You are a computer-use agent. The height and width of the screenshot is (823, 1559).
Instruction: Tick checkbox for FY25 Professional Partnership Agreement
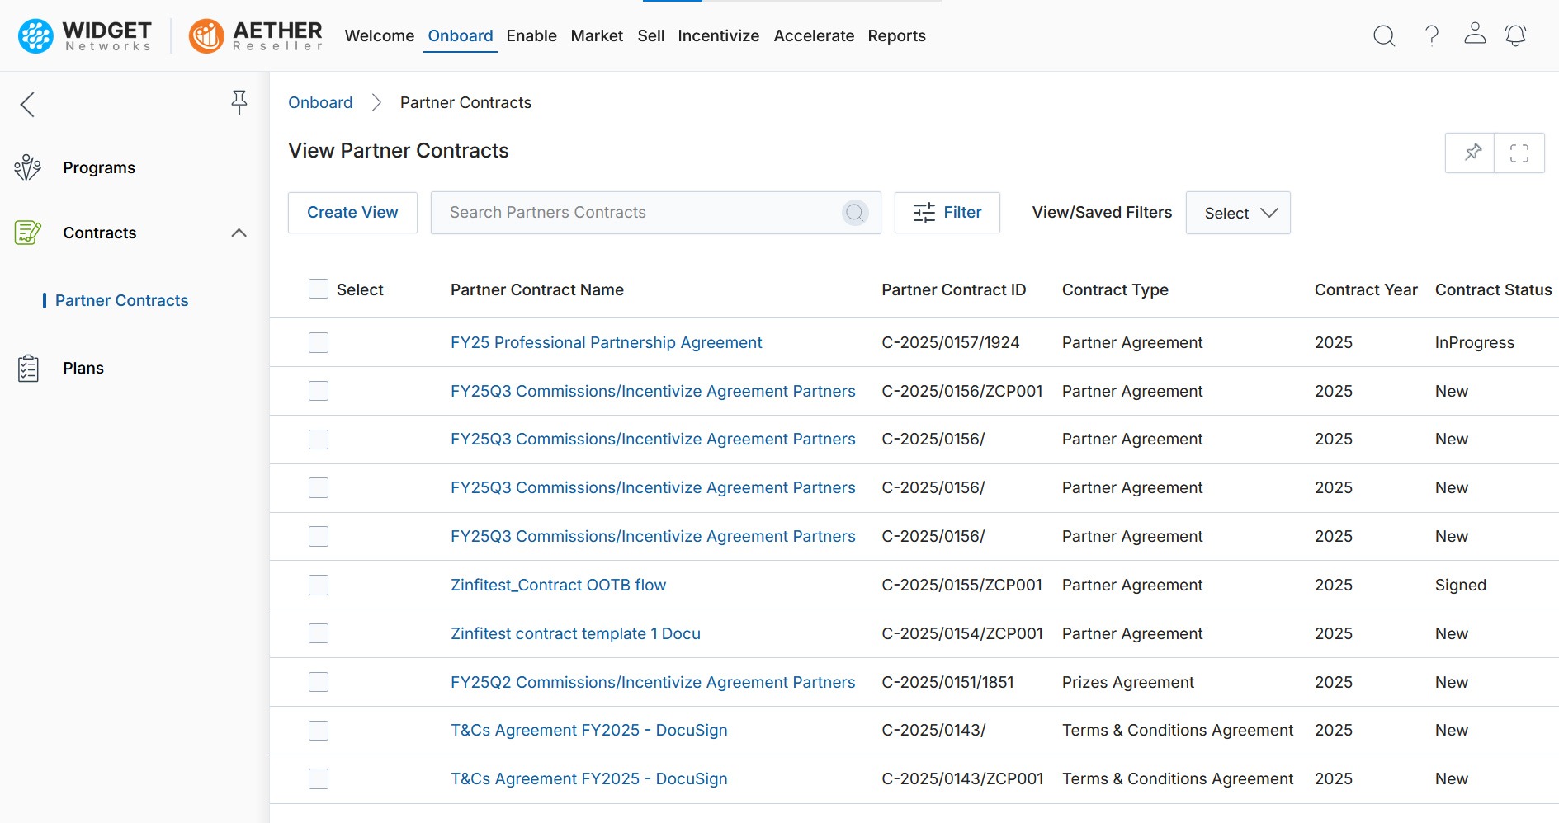(x=319, y=342)
